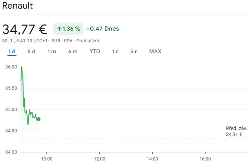Click the 34,77 € current price

click(25, 29)
